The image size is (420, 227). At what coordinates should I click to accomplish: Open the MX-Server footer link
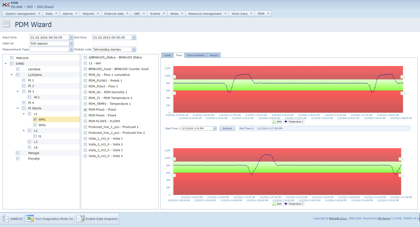pyautogui.click(x=384, y=218)
